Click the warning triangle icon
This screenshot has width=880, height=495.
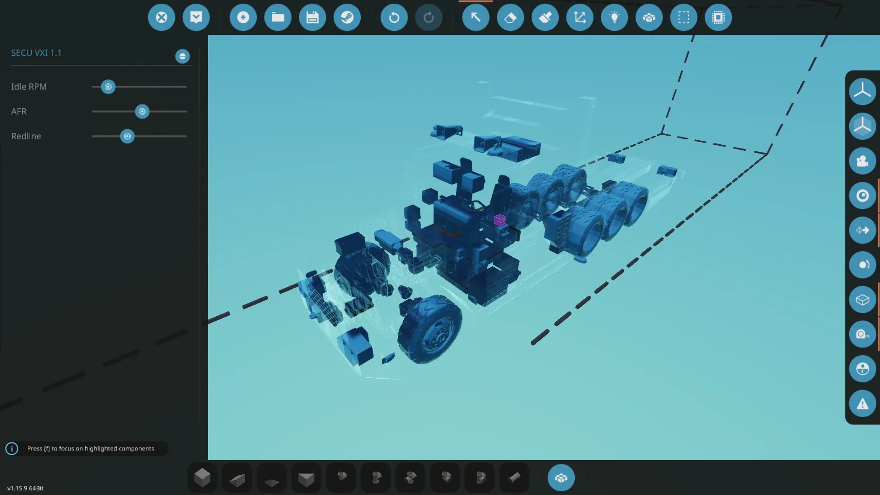[862, 404]
